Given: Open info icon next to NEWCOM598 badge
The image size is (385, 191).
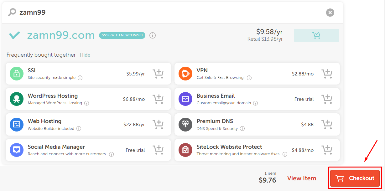Looking at the screenshot, I should coord(153,35).
